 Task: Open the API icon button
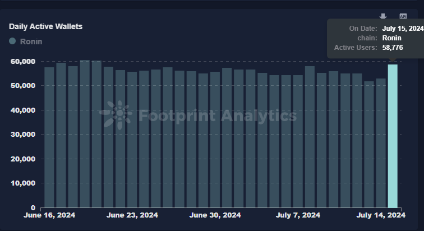pos(403,16)
